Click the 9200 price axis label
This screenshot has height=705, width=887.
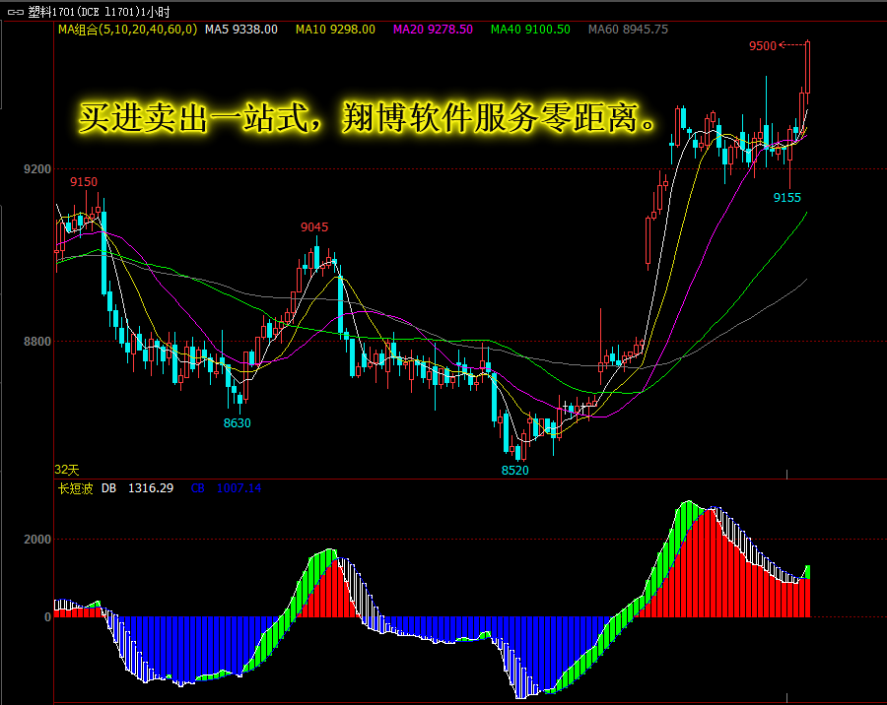click(x=37, y=169)
